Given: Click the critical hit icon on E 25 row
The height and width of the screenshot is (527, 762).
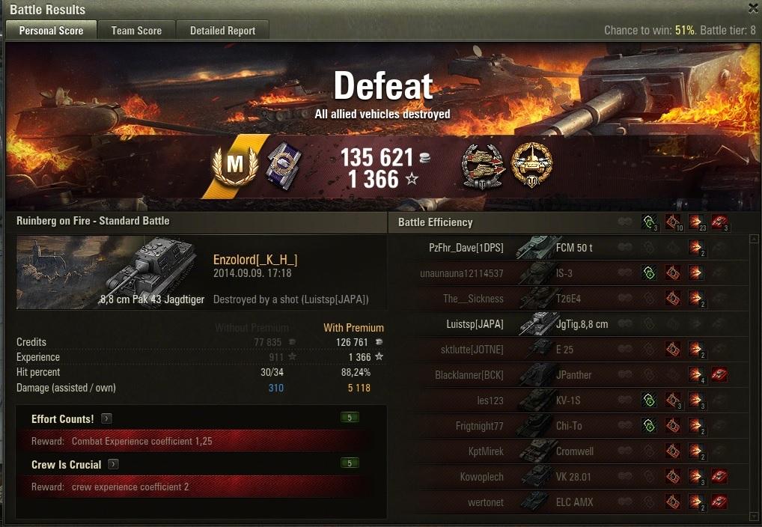Looking at the screenshot, I should [673, 349].
